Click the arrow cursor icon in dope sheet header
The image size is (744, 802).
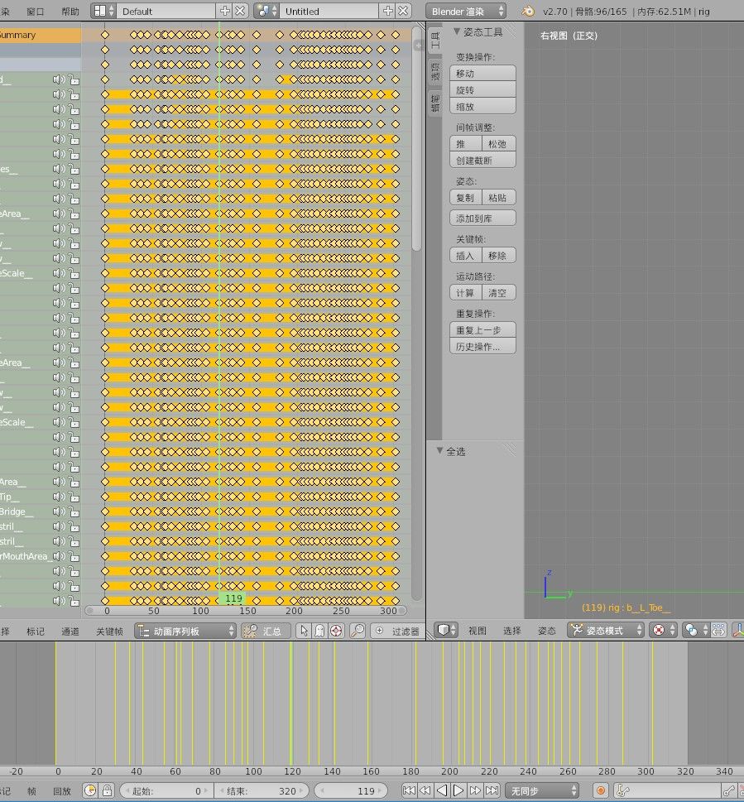pyautogui.click(x=304, y=631)
